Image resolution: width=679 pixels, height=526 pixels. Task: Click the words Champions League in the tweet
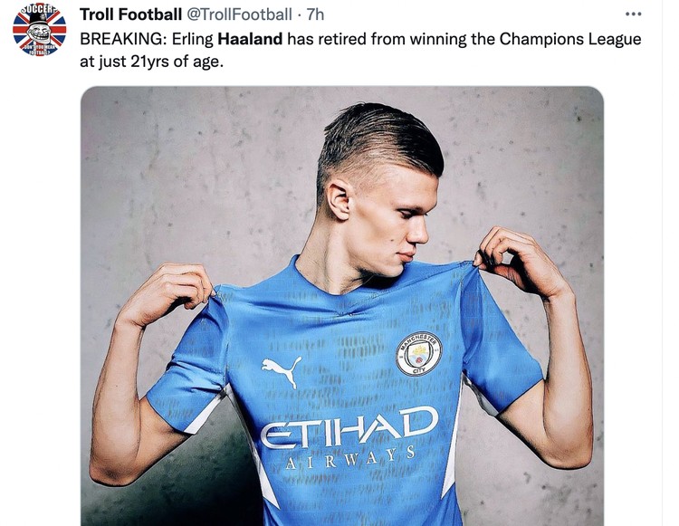[x=570, y=40]
